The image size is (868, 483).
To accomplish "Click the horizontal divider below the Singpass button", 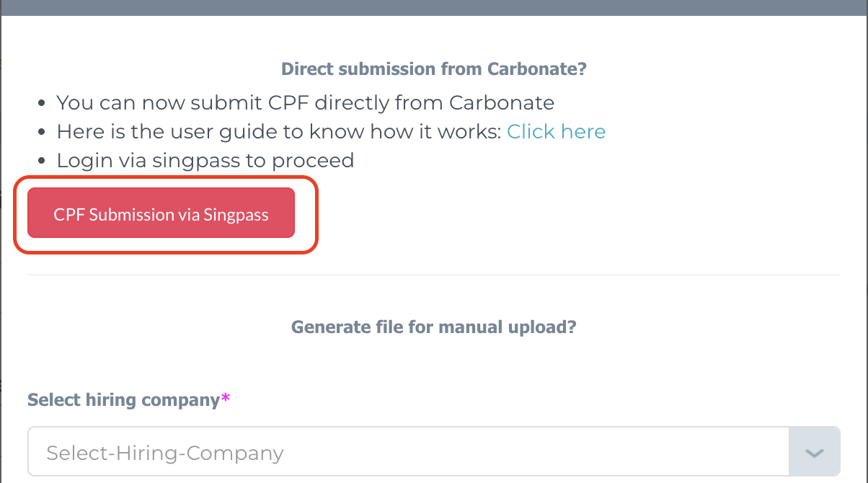I will pyautogui.click(x=433, y=275).
